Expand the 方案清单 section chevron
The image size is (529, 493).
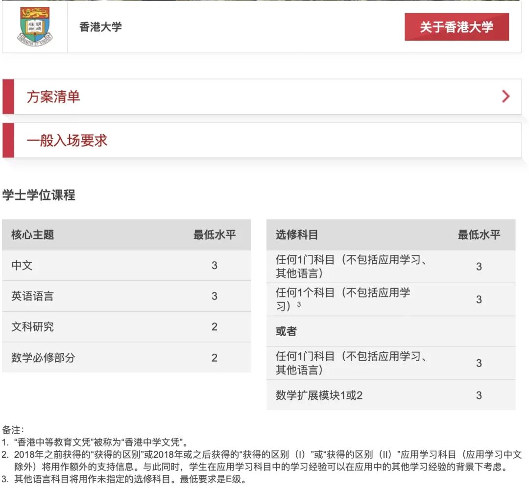click(505, 97)
